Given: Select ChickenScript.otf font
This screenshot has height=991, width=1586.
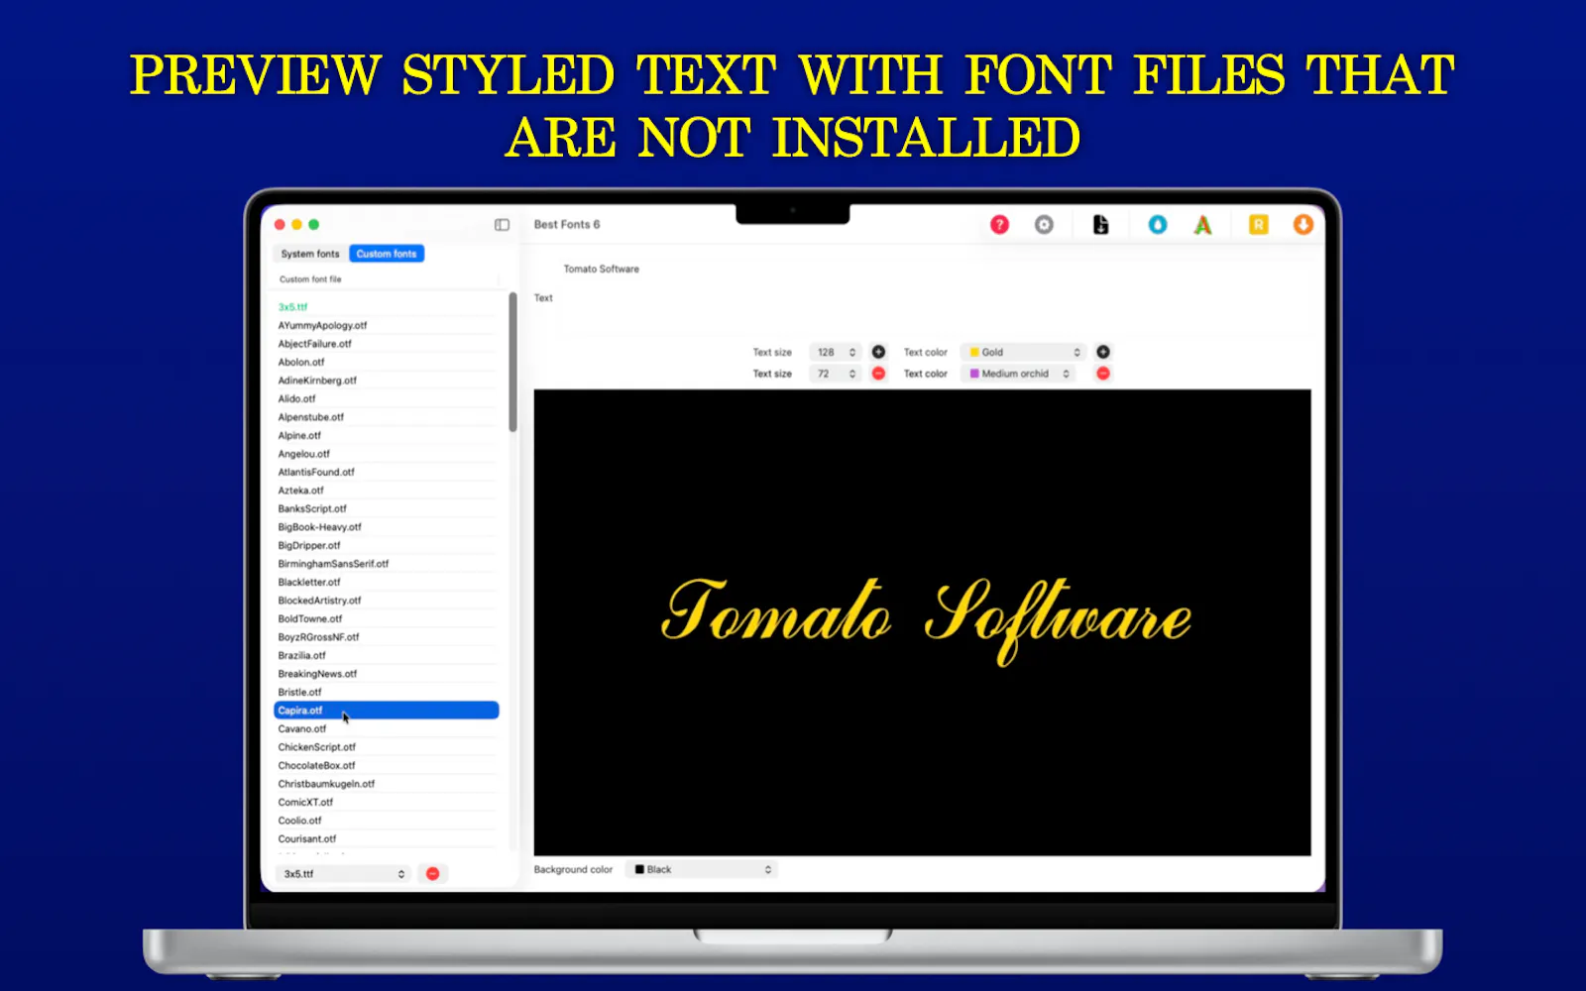Looking at the screenshot, I should (x=386, y=747).
